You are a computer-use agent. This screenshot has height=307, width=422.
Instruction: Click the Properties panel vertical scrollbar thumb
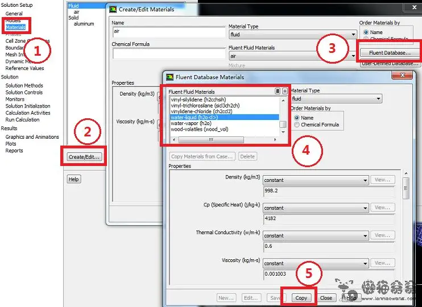point(406,188)
